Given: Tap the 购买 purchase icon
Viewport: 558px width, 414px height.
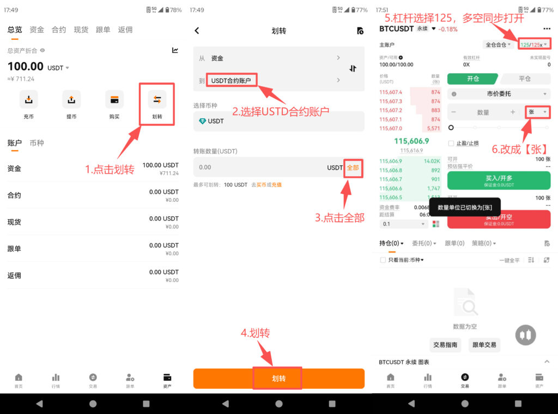Looking at the screenshot, I should (x=114, y=100).
